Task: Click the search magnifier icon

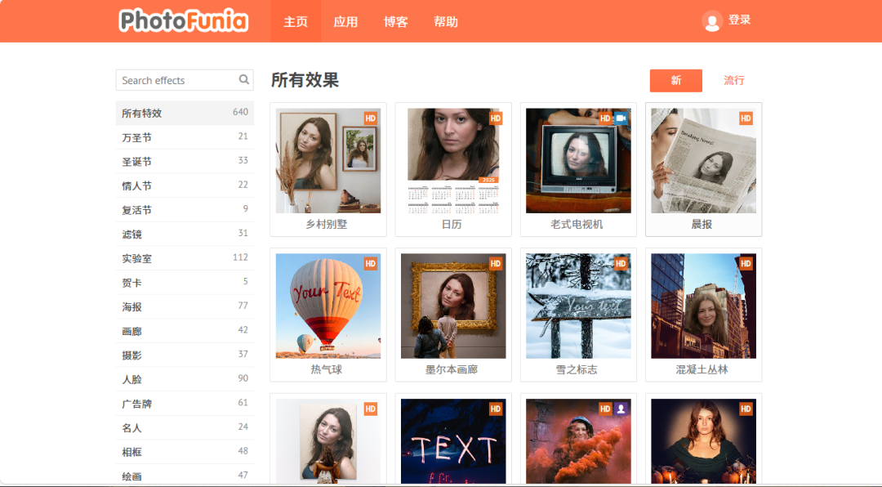Action: pyautogui.click(x=243, y=80)
